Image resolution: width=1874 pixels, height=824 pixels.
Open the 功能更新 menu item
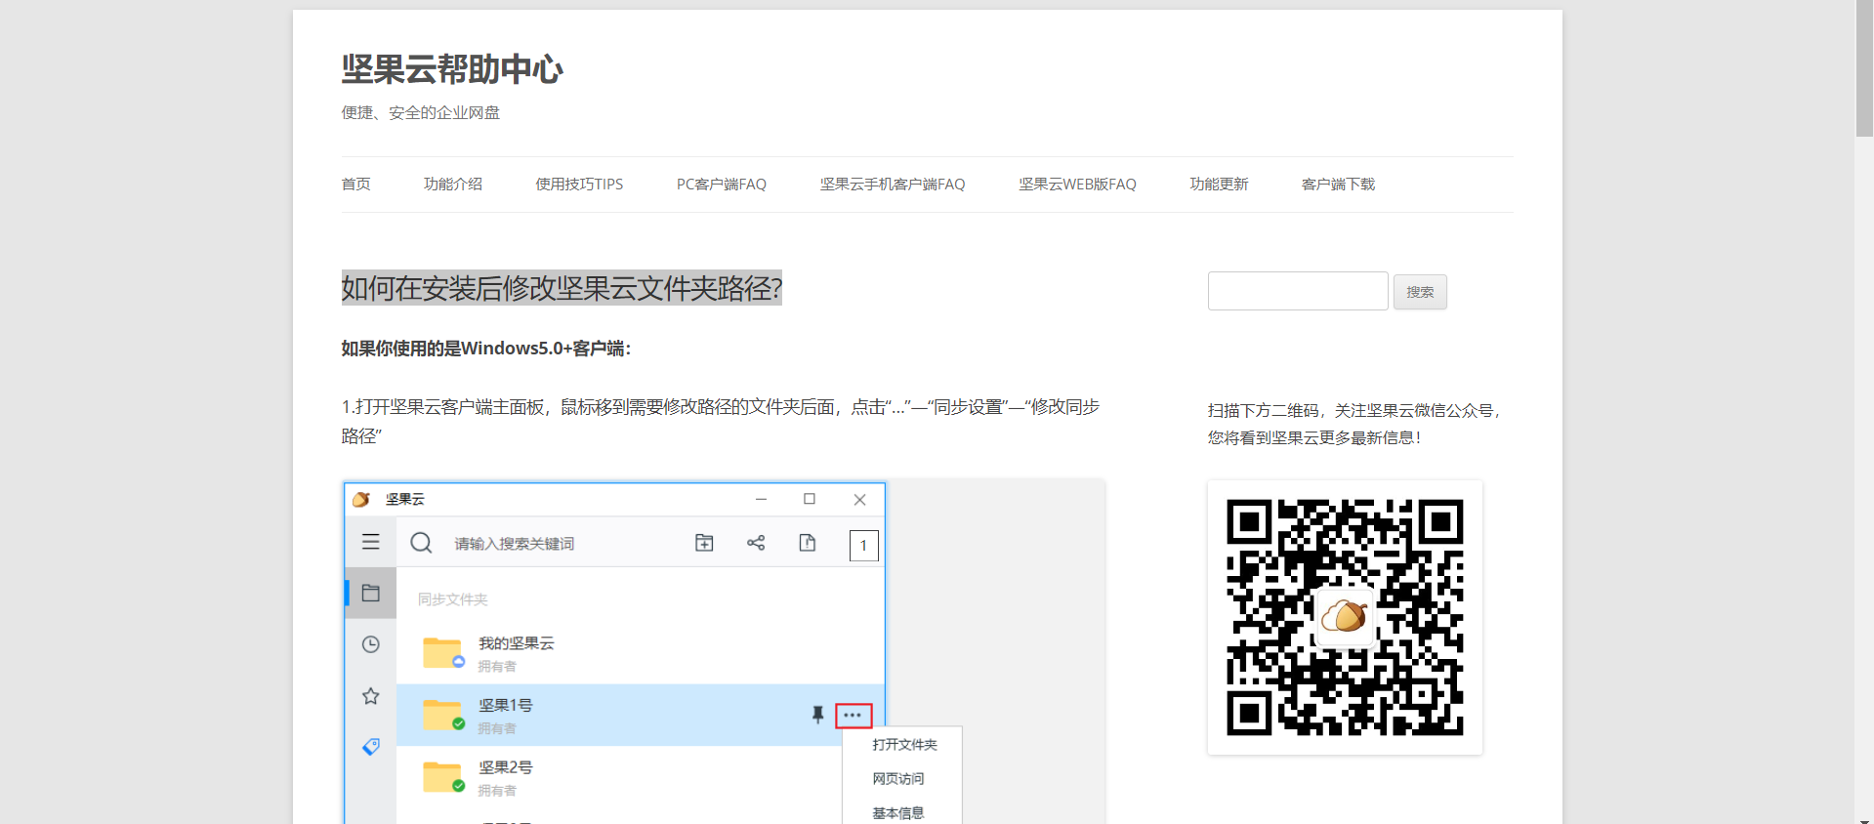click(x=1219, y=184)
